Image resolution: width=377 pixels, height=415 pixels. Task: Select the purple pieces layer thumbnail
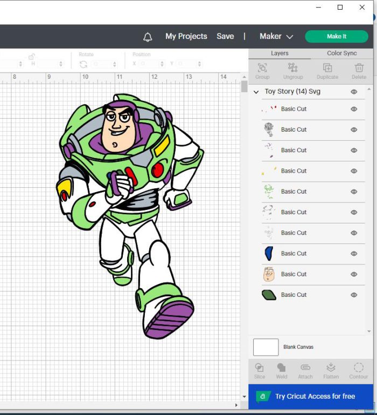pyautogui.click(x=269, y=151)
